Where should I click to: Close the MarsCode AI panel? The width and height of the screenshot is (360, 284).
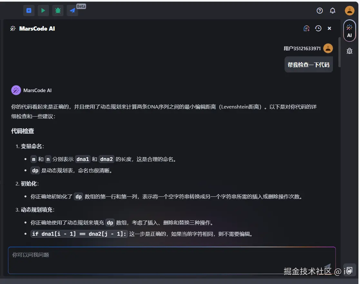coord(329,28)
